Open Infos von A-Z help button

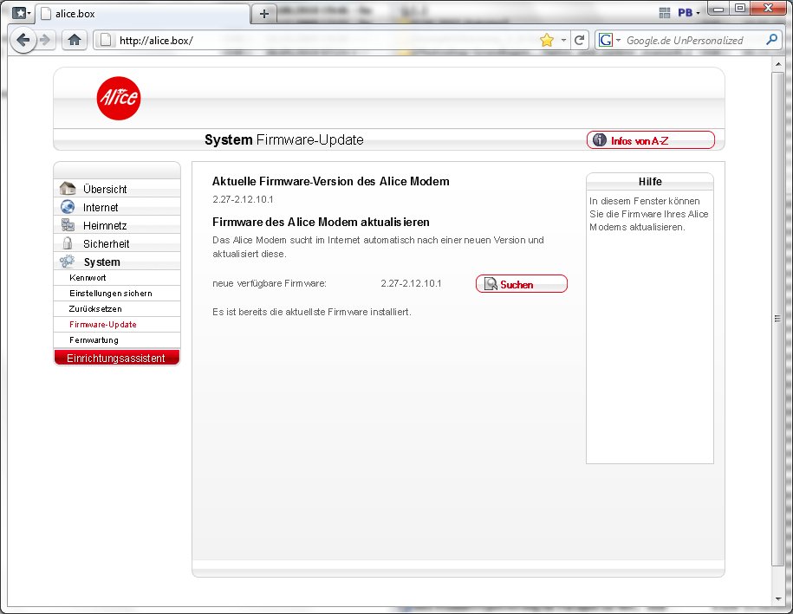(650, 140)
